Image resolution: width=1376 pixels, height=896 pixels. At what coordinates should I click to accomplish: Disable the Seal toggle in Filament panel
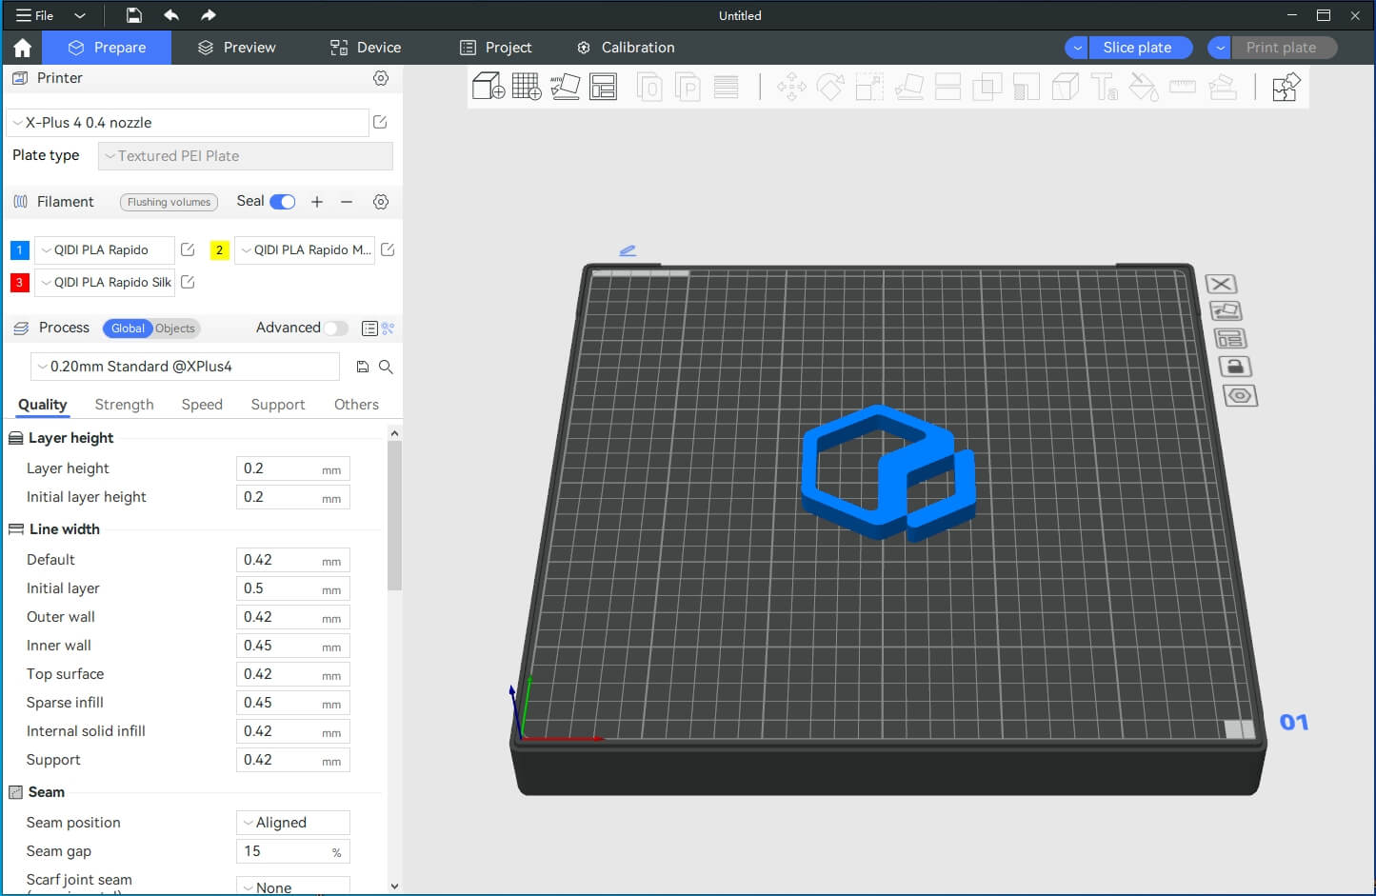pos(281,202)
